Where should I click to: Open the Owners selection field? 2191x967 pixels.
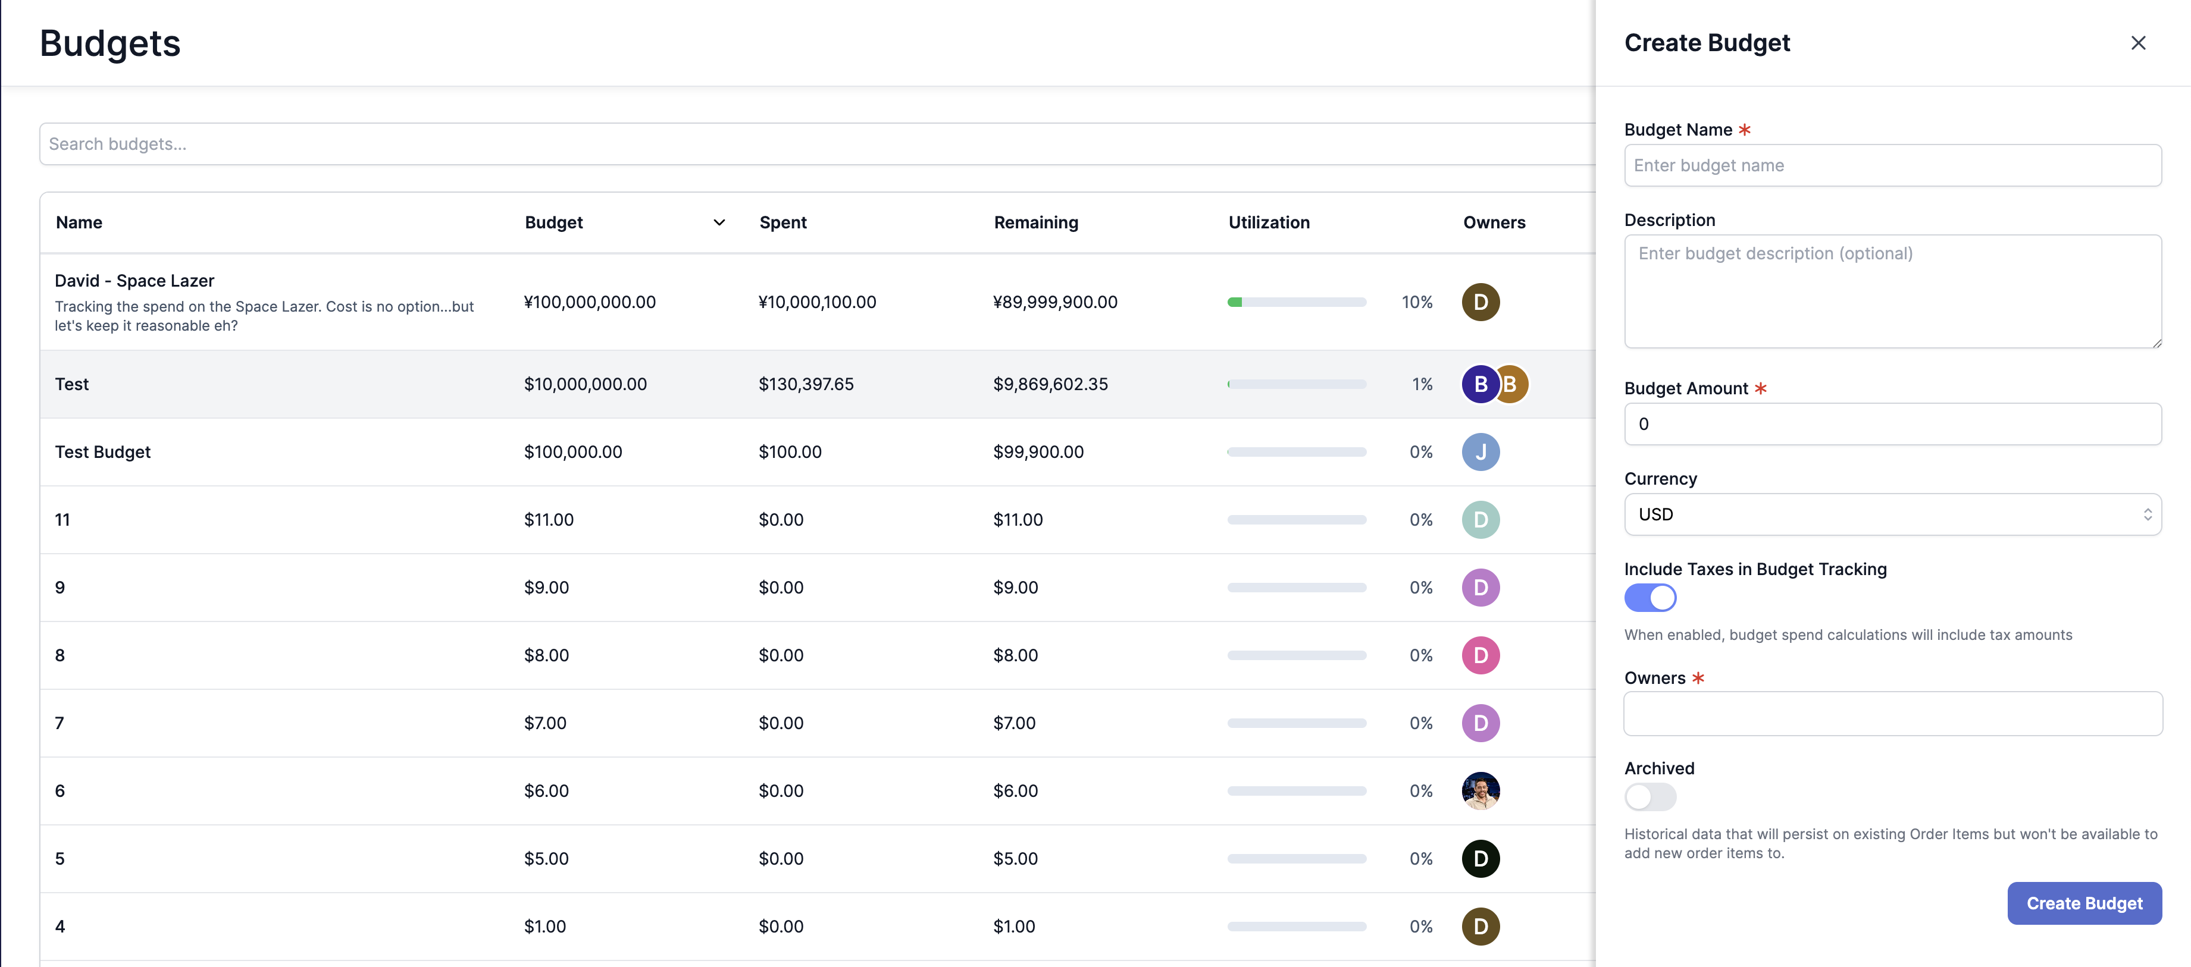1892,714
